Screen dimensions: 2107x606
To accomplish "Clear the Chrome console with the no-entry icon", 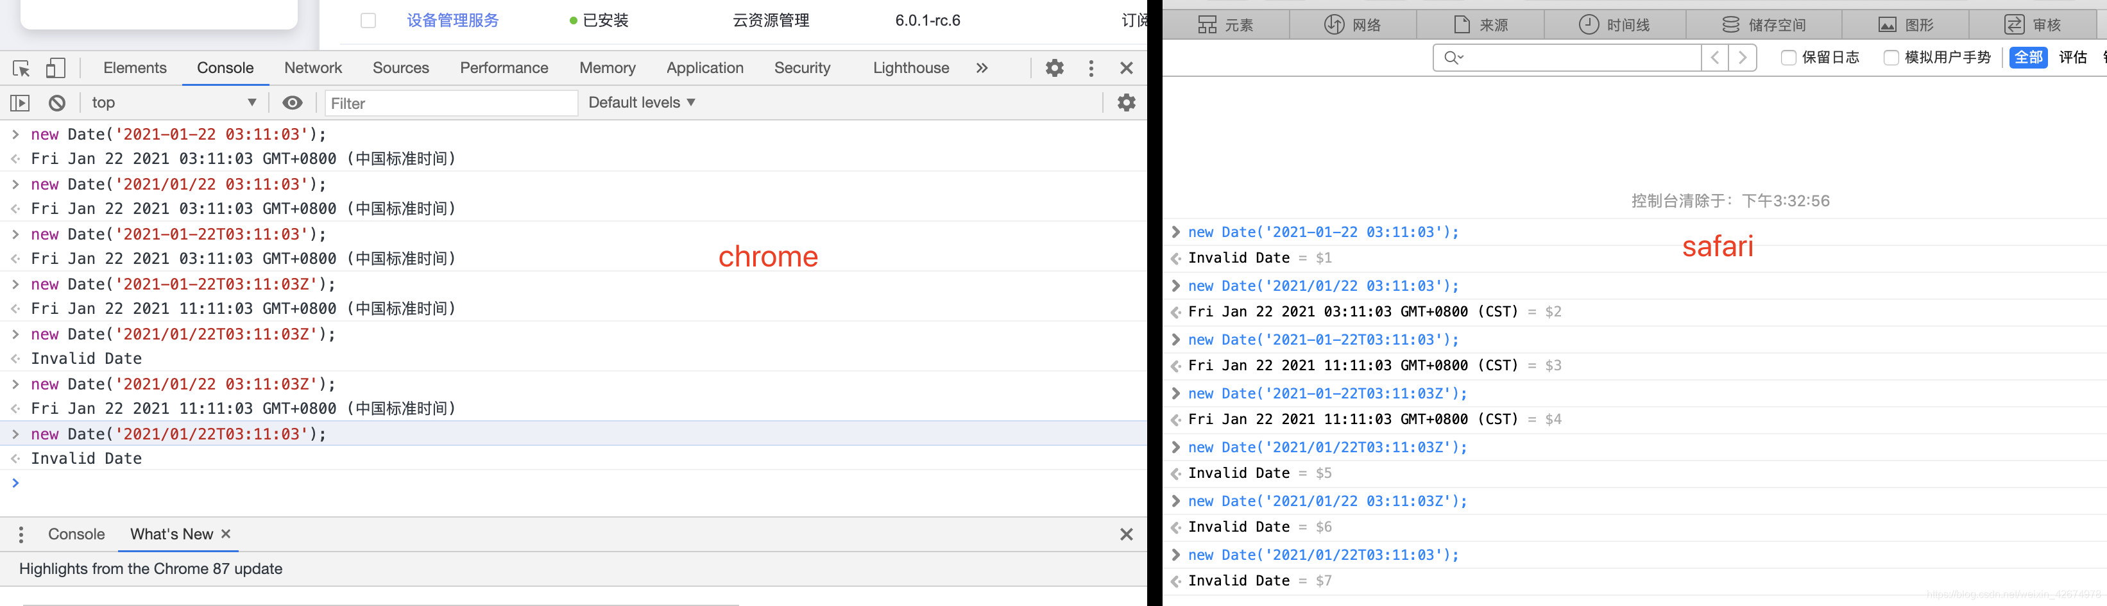I will click(x=56, y=102).
